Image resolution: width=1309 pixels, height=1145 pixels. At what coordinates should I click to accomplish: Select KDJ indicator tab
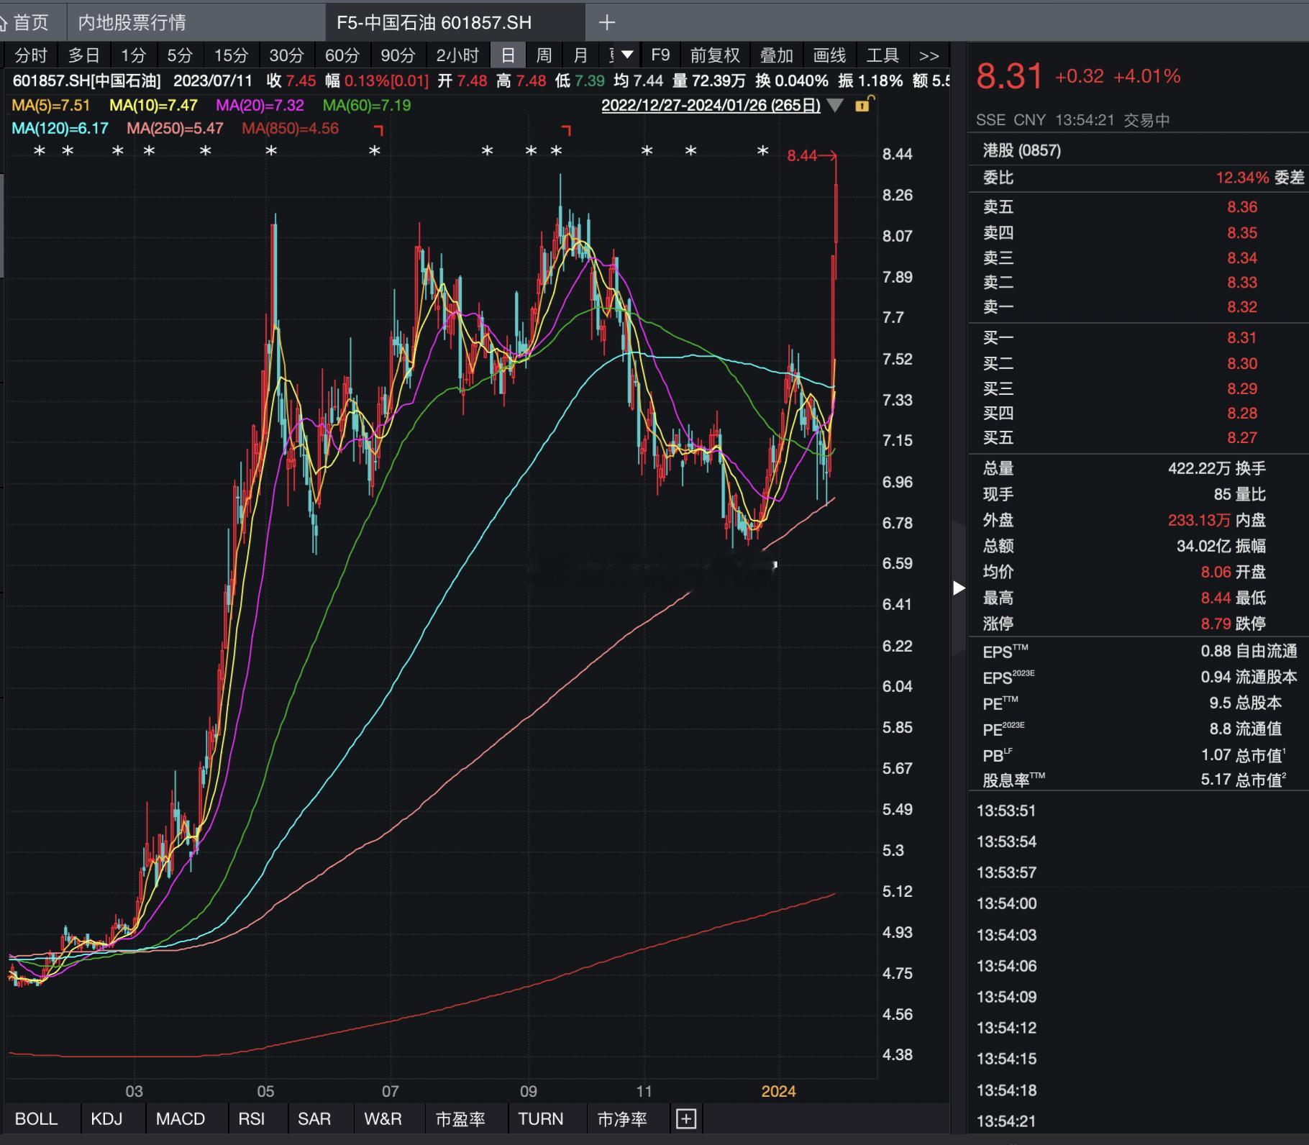point(106,1119)
